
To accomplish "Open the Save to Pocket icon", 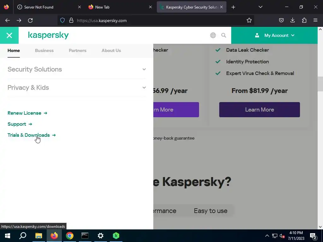I will tap(281, 20).
